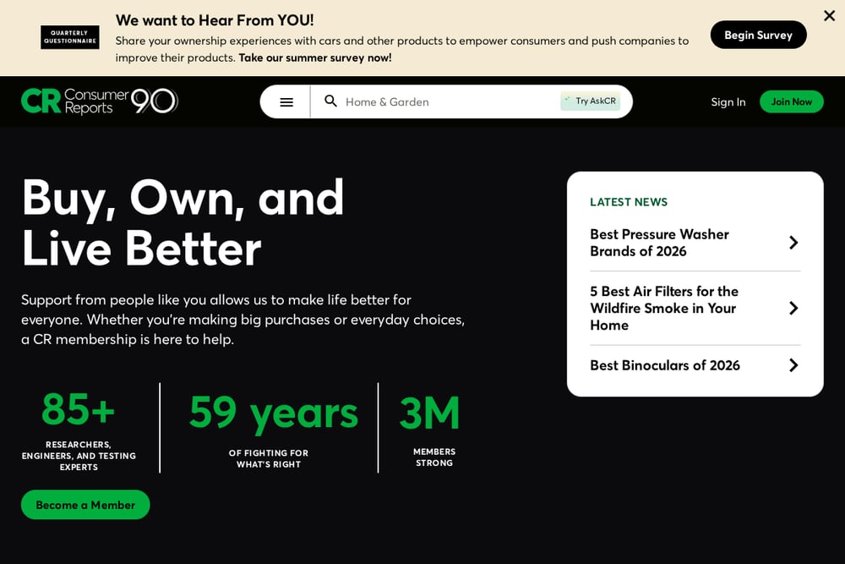Click the Begin Survey button
This screenshot has width=845, height=564.
coord(758,35)
